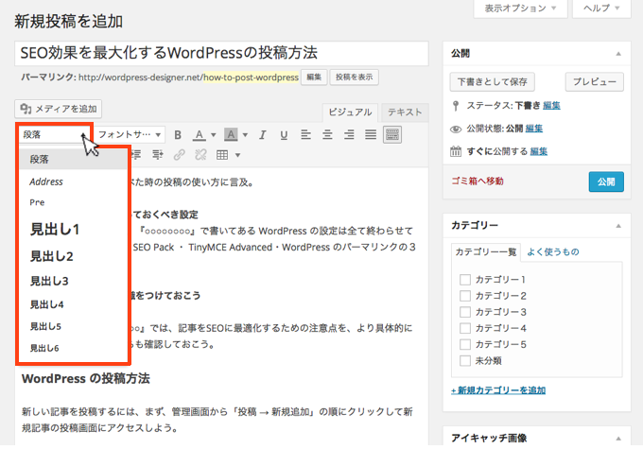The image size is (643, 449).
Task: Click the メディアを追加 button
Action: pos(59,109)
